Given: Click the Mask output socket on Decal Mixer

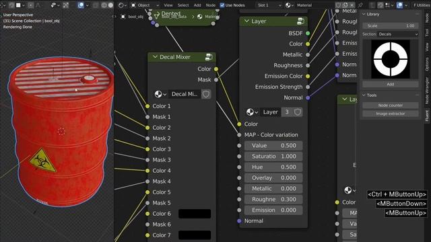Looking at the screenshot, I should (x=216, y=80).
